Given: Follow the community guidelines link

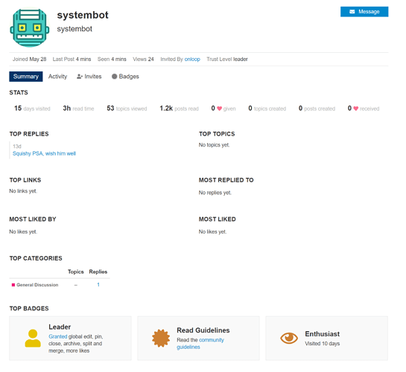Looking at the screenshot, I should [x=200, y=344].
